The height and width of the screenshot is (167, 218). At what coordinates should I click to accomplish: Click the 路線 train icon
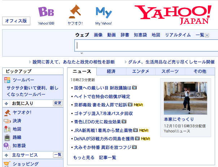pyautogui.click(x=7, y=137)
